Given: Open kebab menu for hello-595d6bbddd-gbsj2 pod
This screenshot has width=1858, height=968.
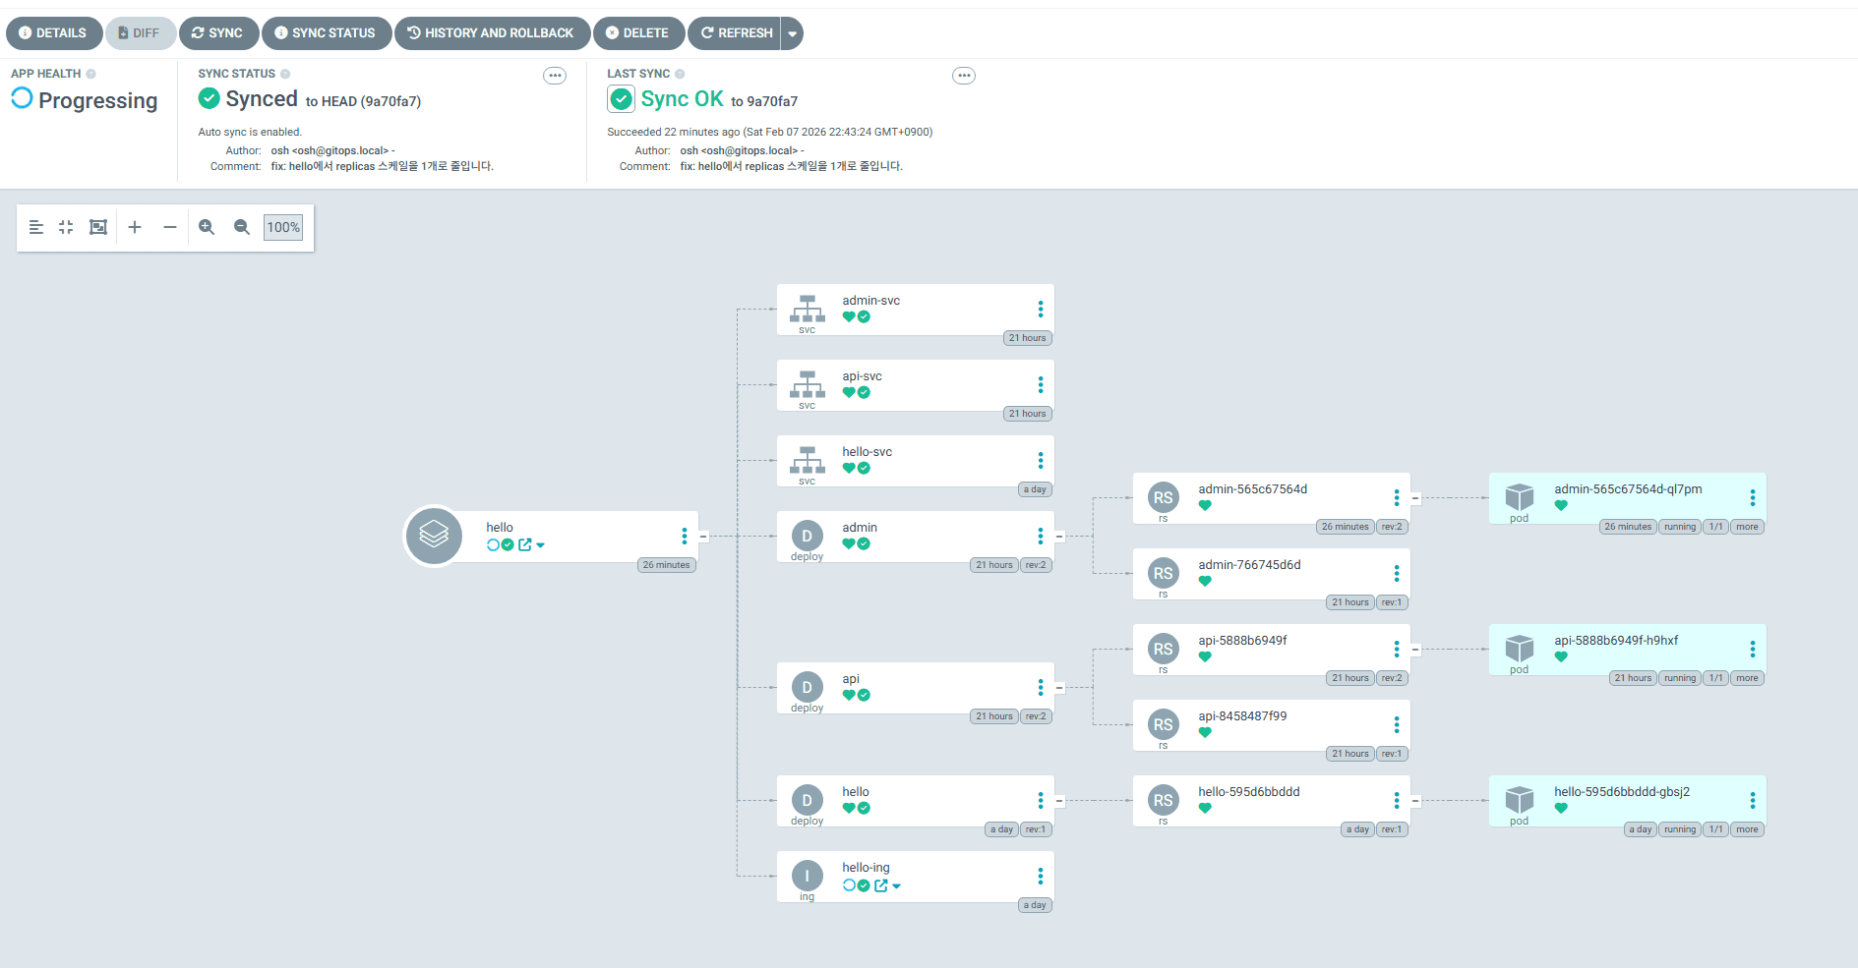Looking at the screenshot, I should (1752, 801).
